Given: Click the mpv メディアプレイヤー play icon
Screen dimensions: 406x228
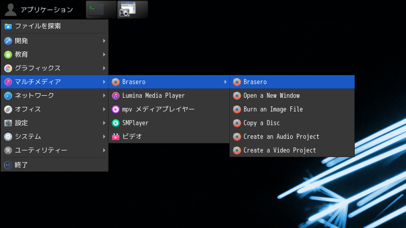Looking at the screenshot, I should (x=116, y=109).
